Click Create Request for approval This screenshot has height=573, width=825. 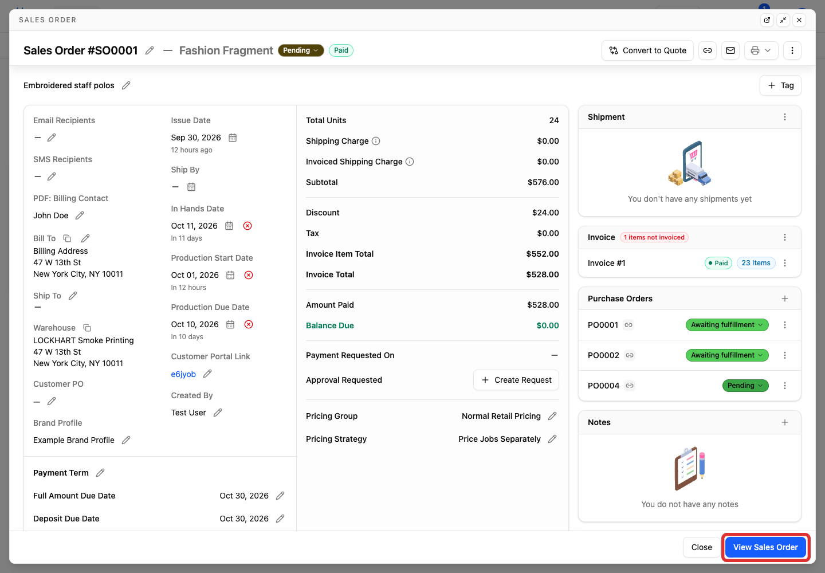click(516, 380)
